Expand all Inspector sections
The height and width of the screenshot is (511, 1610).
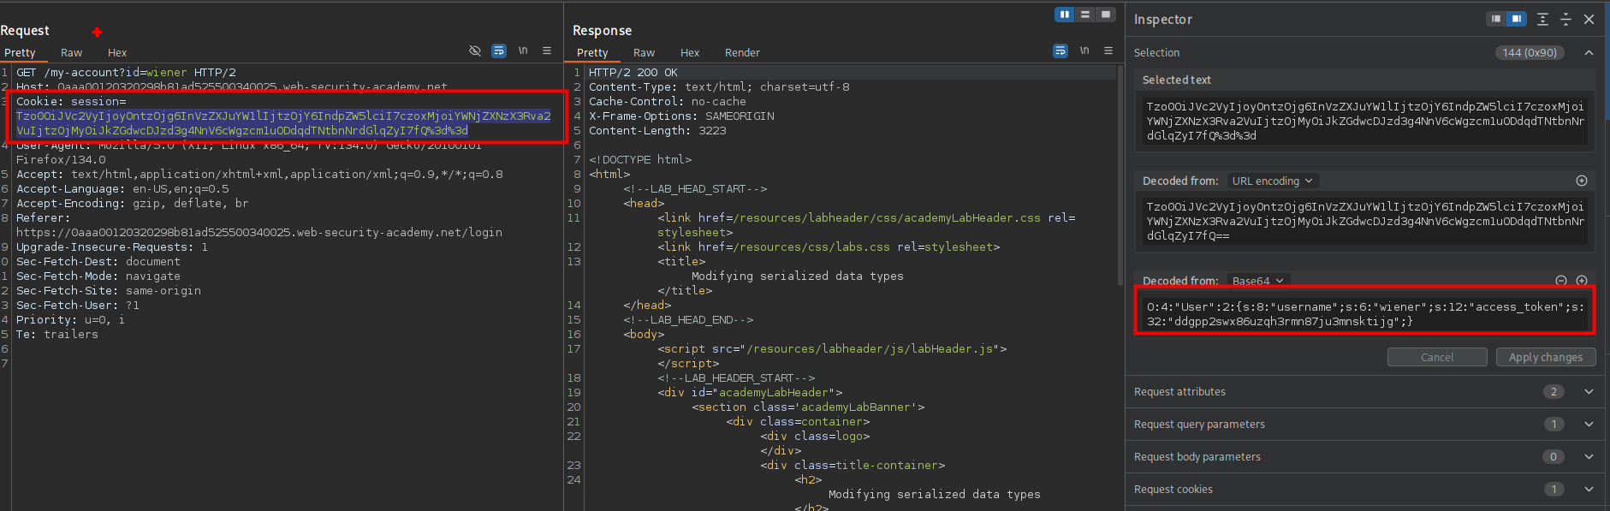[1542, 19]
